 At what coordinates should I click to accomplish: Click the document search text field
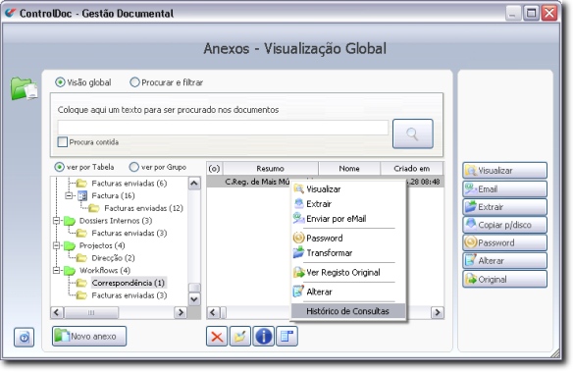[x=223, y=128]
